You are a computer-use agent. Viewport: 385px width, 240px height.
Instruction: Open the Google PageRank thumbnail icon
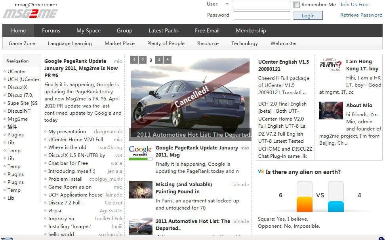pyautogui.click(x=141, y=153)
